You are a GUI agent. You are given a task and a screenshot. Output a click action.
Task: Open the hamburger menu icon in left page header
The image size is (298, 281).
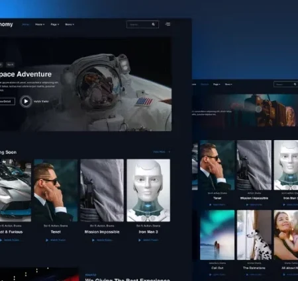(x=168, y=24)
